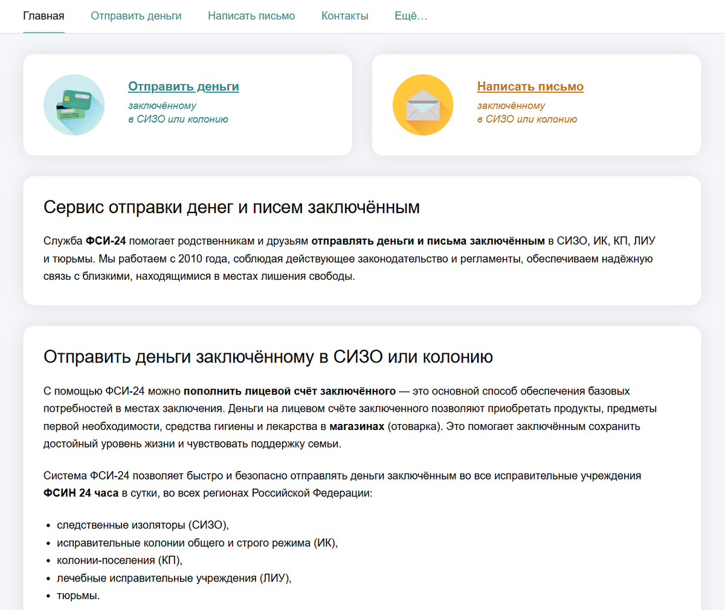Click bold text 'отправлять деньги и письма заключённым'
This screenshot has width=725, height=610.
pos(428,241)
